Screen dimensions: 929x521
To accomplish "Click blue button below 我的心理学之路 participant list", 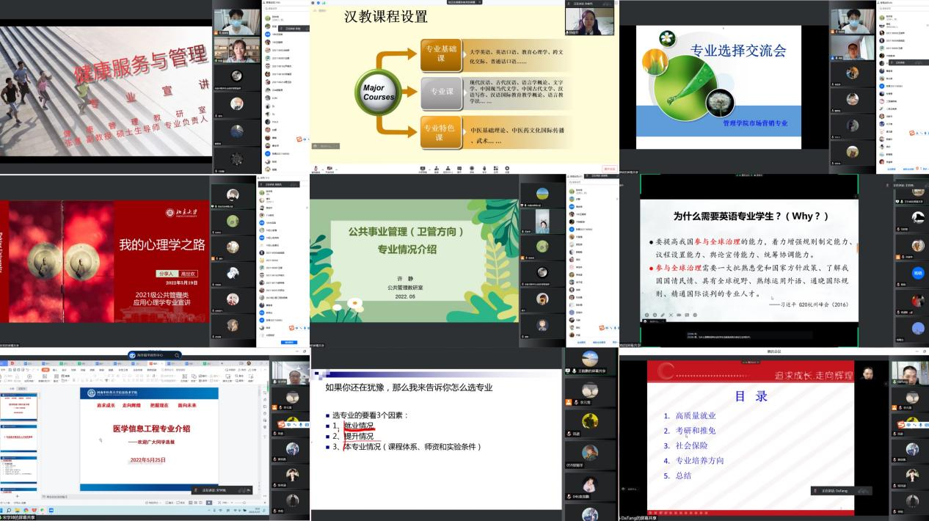I will (290, 342).
